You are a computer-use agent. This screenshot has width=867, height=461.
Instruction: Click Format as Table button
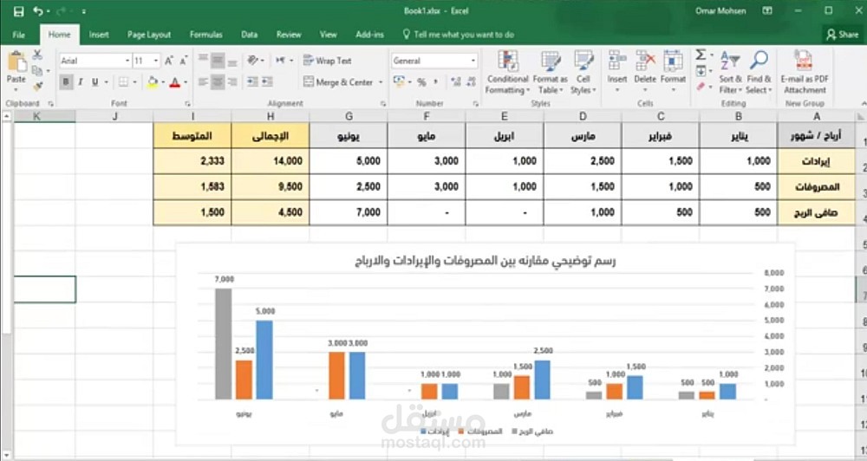pos(551,73)
